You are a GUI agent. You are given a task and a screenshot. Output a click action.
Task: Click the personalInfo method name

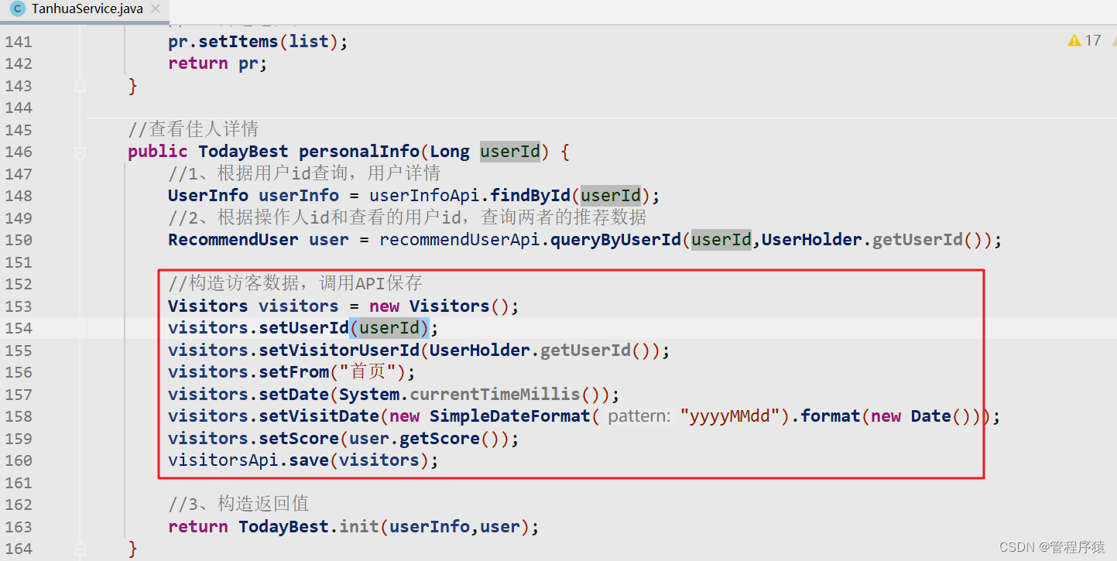point(359,152)
